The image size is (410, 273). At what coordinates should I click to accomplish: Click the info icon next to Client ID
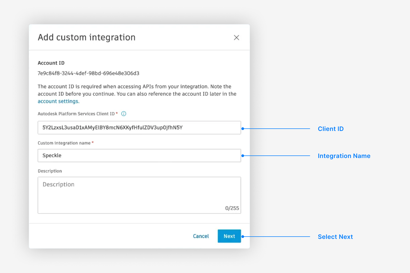tap(124, 113)
